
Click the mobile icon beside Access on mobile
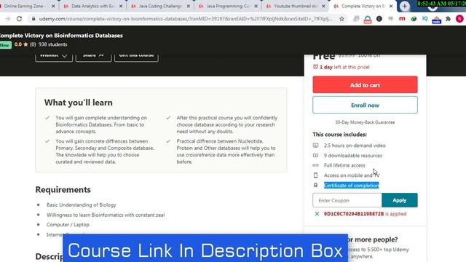315,175
